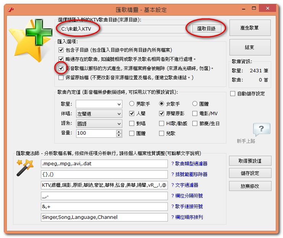Open 歌曲類型過濾器 help link
The width and height of the screenshot is (283, 238).
pyautogui.click(x=191, y=164)
